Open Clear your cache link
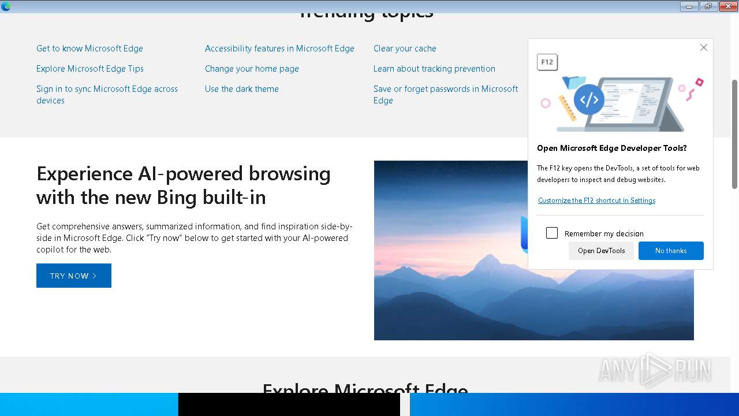Image resolution: width=739 pixels, height=416 pixels. pos(405,49)
